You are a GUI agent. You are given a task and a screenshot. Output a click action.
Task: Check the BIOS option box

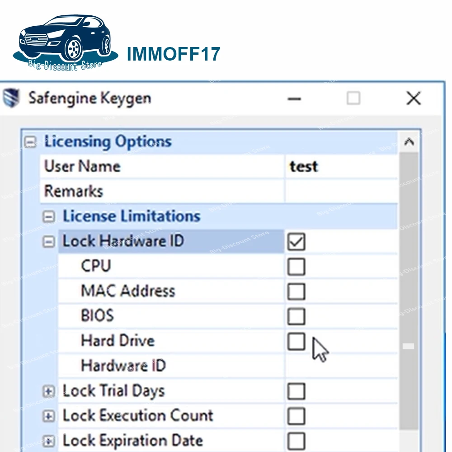pyautogui.click(x=296, y=316)
